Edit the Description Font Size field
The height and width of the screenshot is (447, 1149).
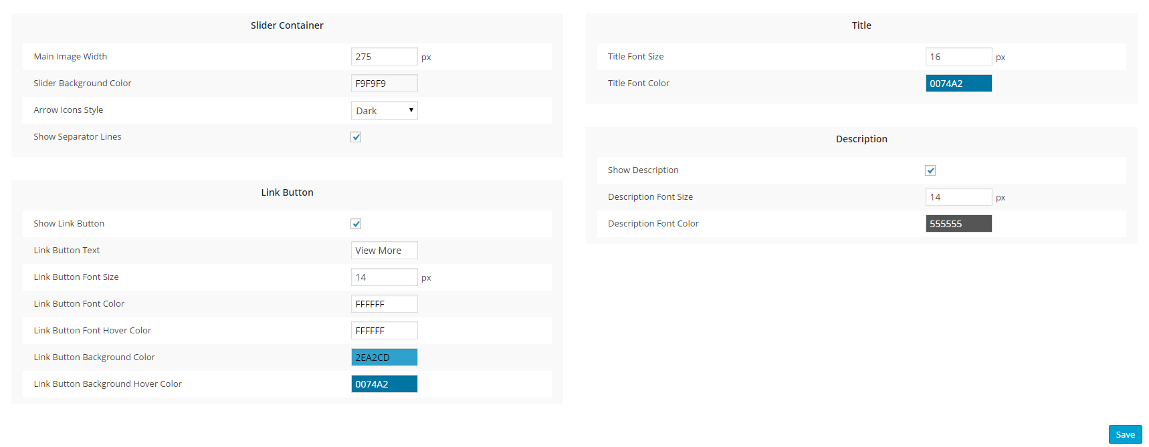(958, 197)
